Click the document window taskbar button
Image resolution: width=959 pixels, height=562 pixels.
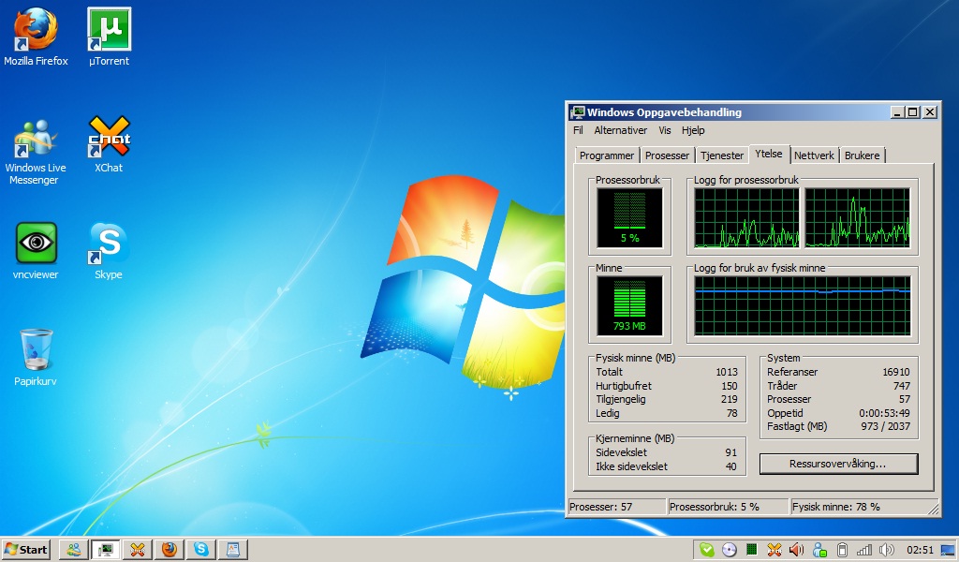233,549
